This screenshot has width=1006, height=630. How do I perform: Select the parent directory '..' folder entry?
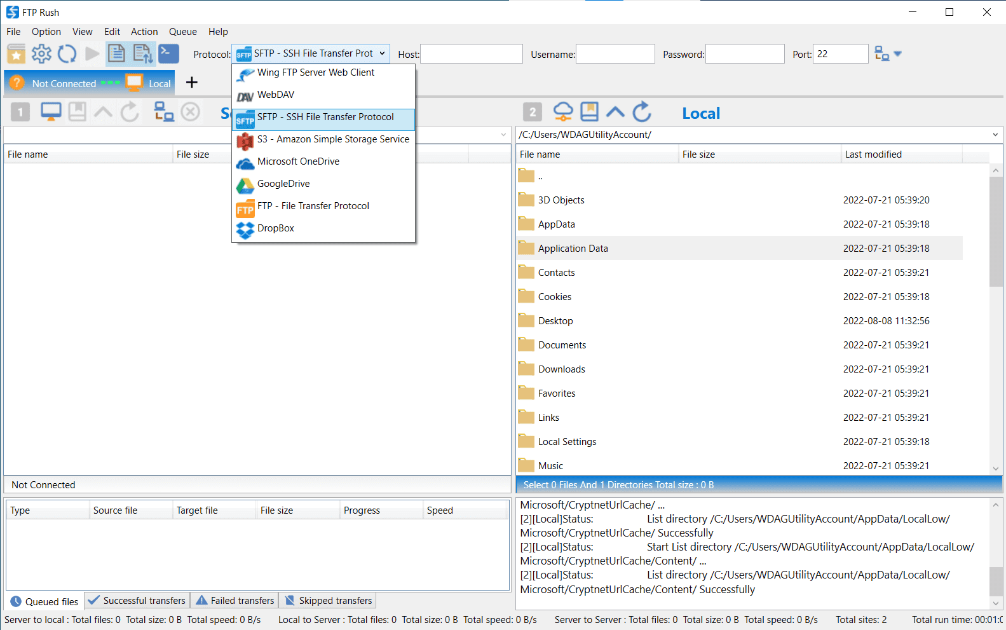coord(740,176)
